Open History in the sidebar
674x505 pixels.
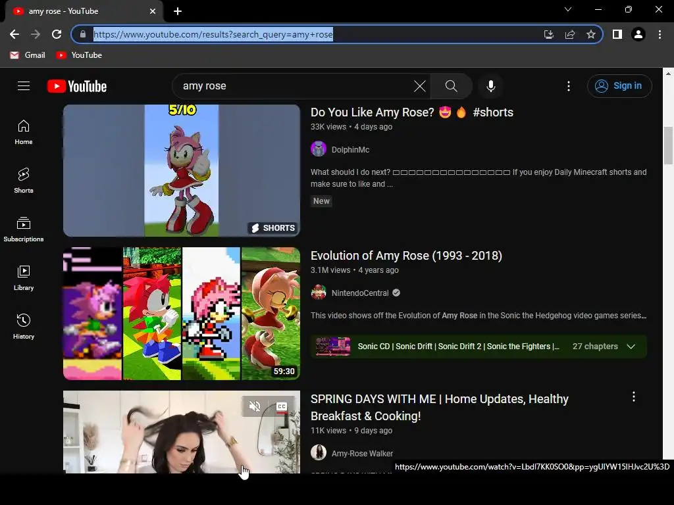(24, 327)
